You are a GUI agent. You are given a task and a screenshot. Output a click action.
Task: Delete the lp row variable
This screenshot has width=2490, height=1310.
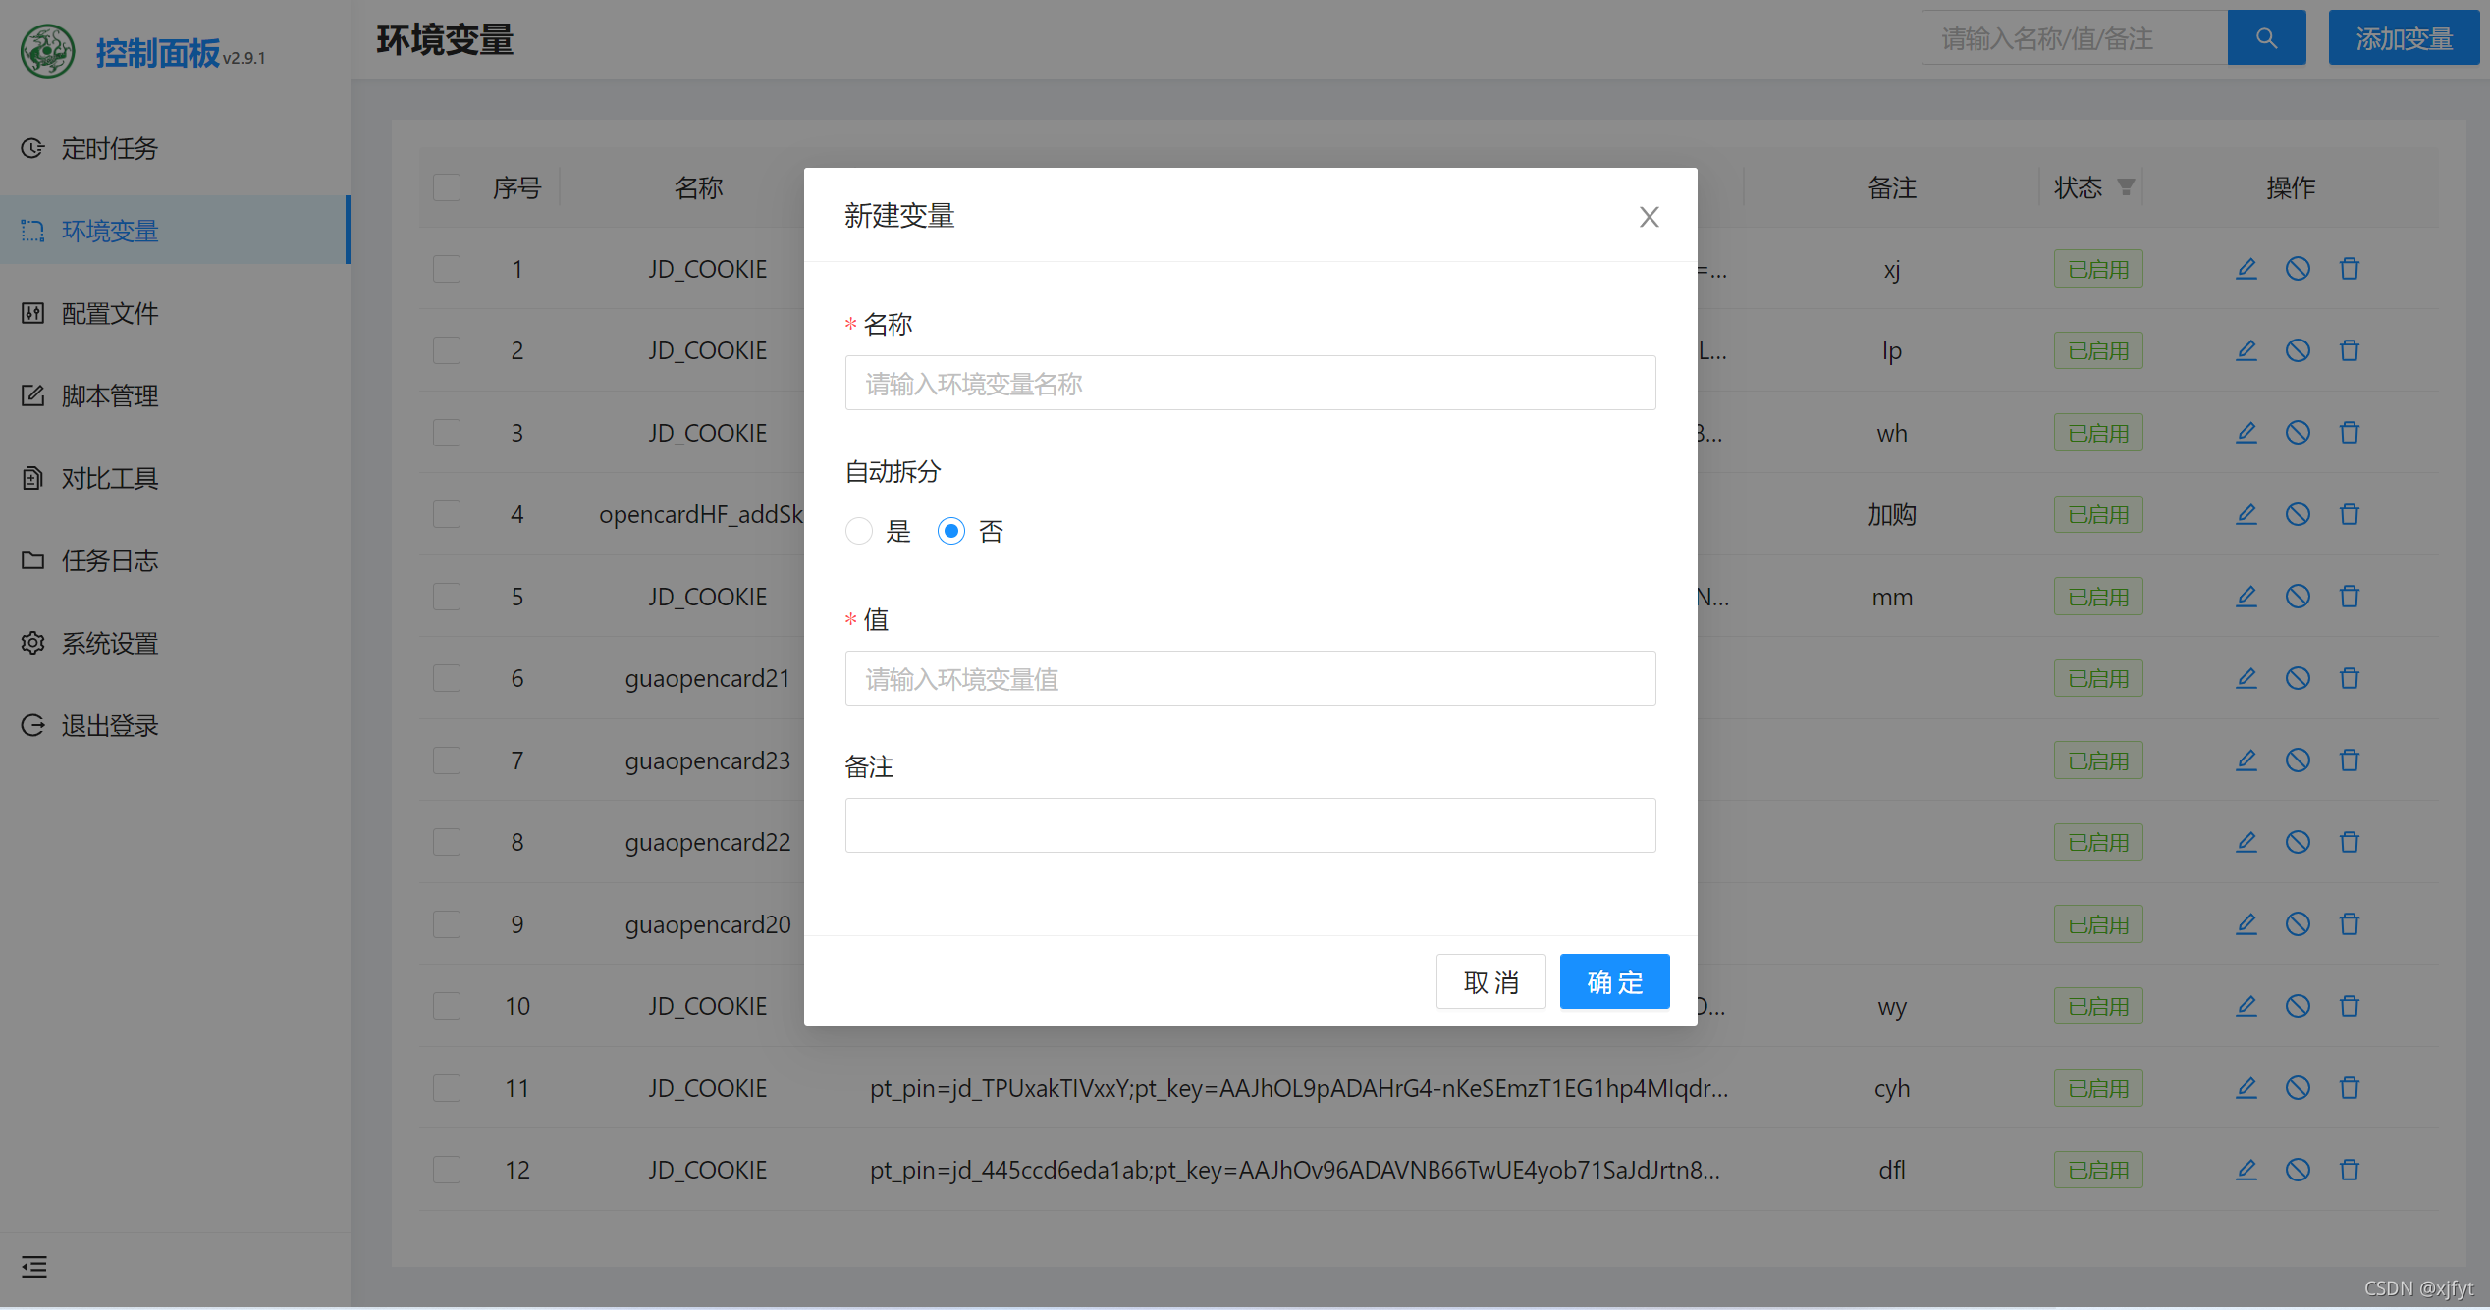2350,350
